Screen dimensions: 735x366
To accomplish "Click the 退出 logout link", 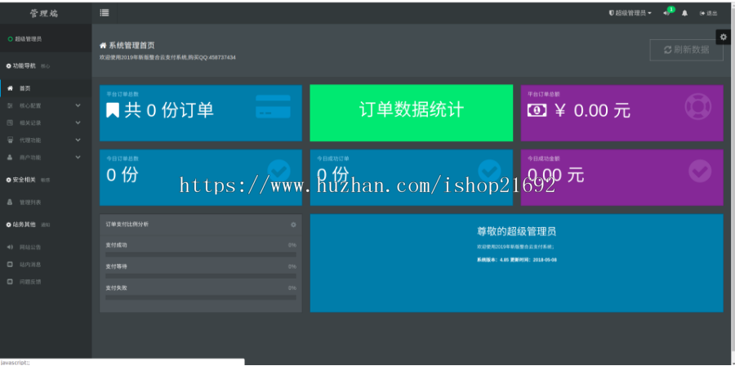I will (x=708, y=13).
